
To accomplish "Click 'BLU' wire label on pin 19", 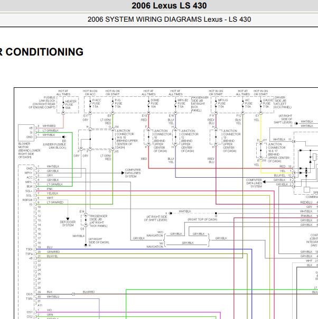I will click(50, 247).
